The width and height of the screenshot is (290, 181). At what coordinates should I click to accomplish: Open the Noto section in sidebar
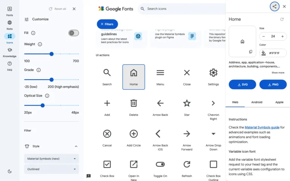click(x=9, y=25)
